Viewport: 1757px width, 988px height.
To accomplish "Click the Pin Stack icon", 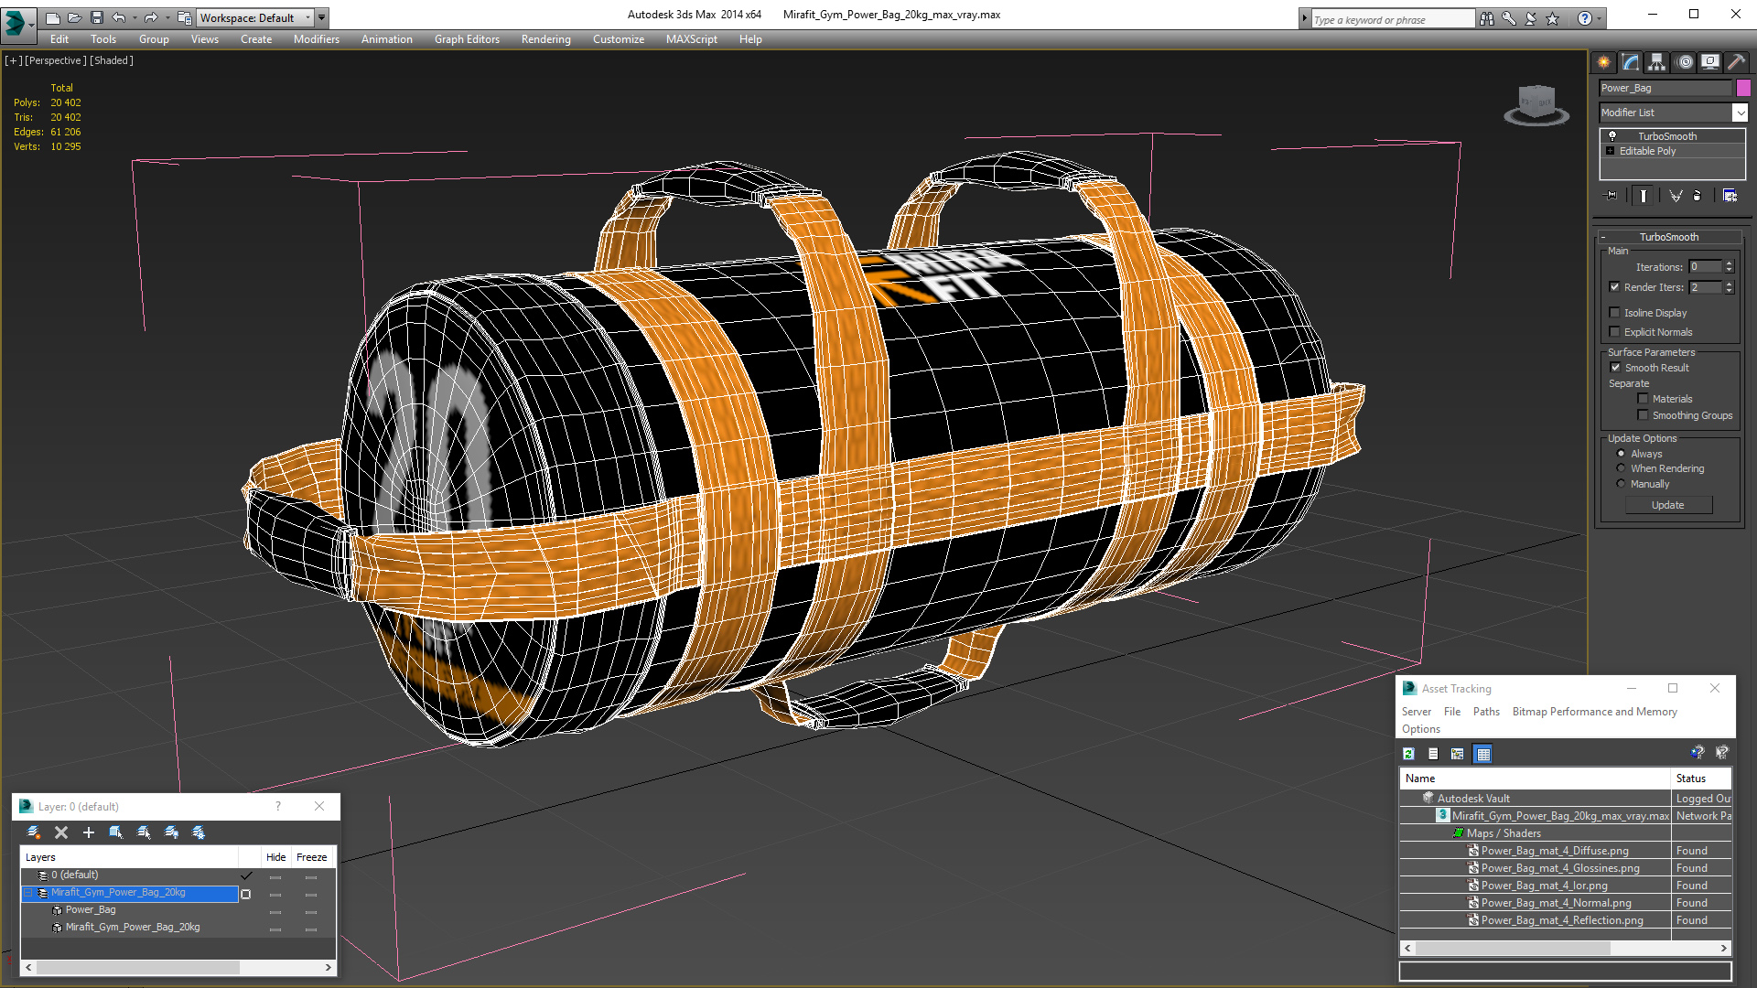I will [1611, 196].
